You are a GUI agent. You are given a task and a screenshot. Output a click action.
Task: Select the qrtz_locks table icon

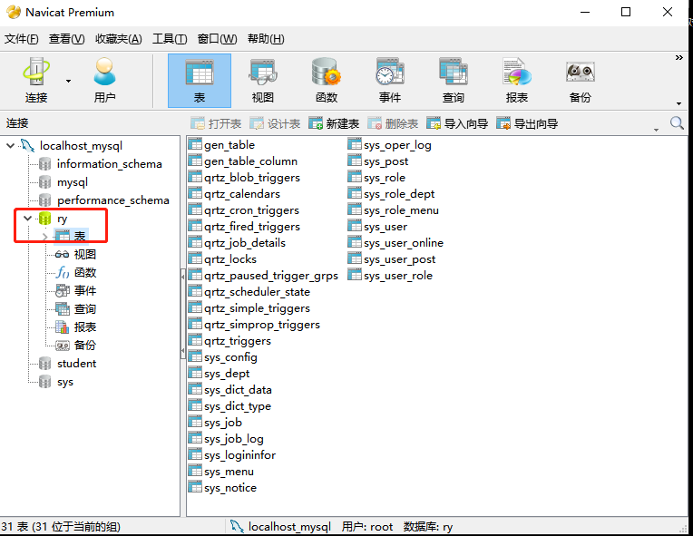pyautogui.click(x=195, y=259)
